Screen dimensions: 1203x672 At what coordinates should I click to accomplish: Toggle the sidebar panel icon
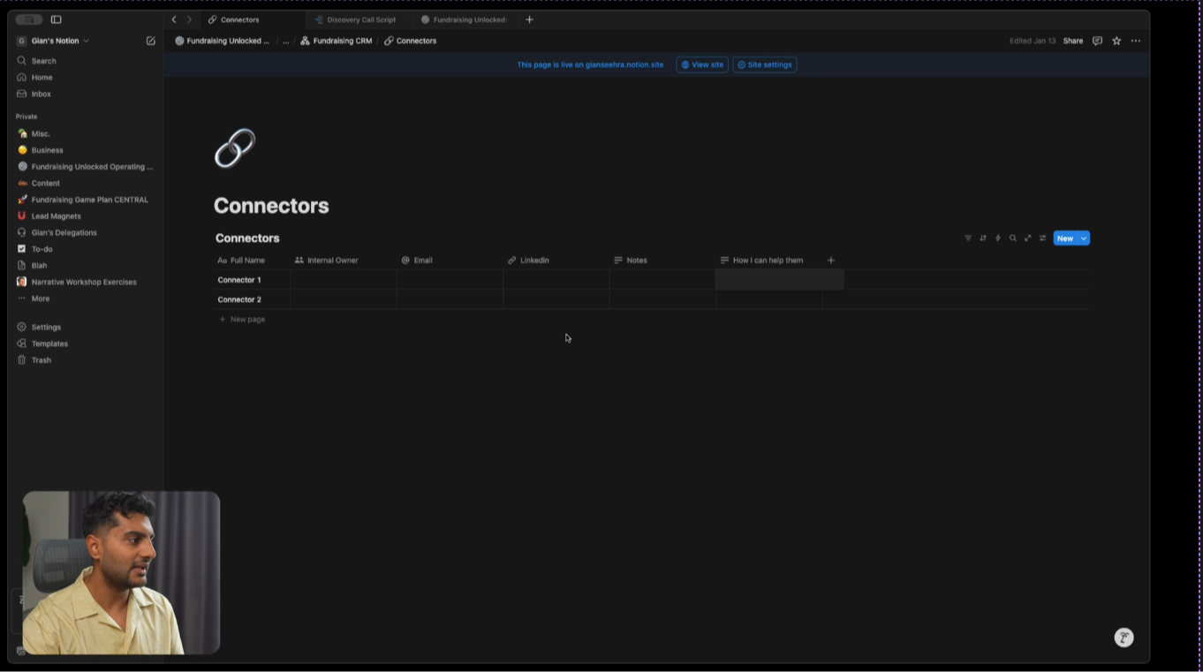click(57, 19)
